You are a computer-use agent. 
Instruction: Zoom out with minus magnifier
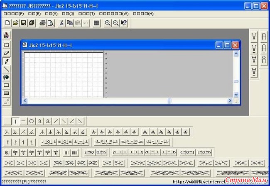point(116,23)
